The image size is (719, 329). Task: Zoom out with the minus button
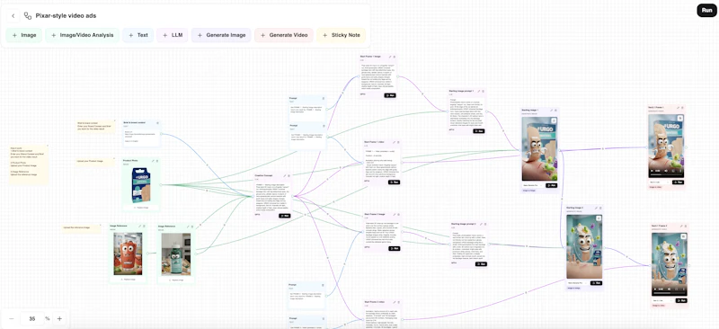tap(12, 318)
